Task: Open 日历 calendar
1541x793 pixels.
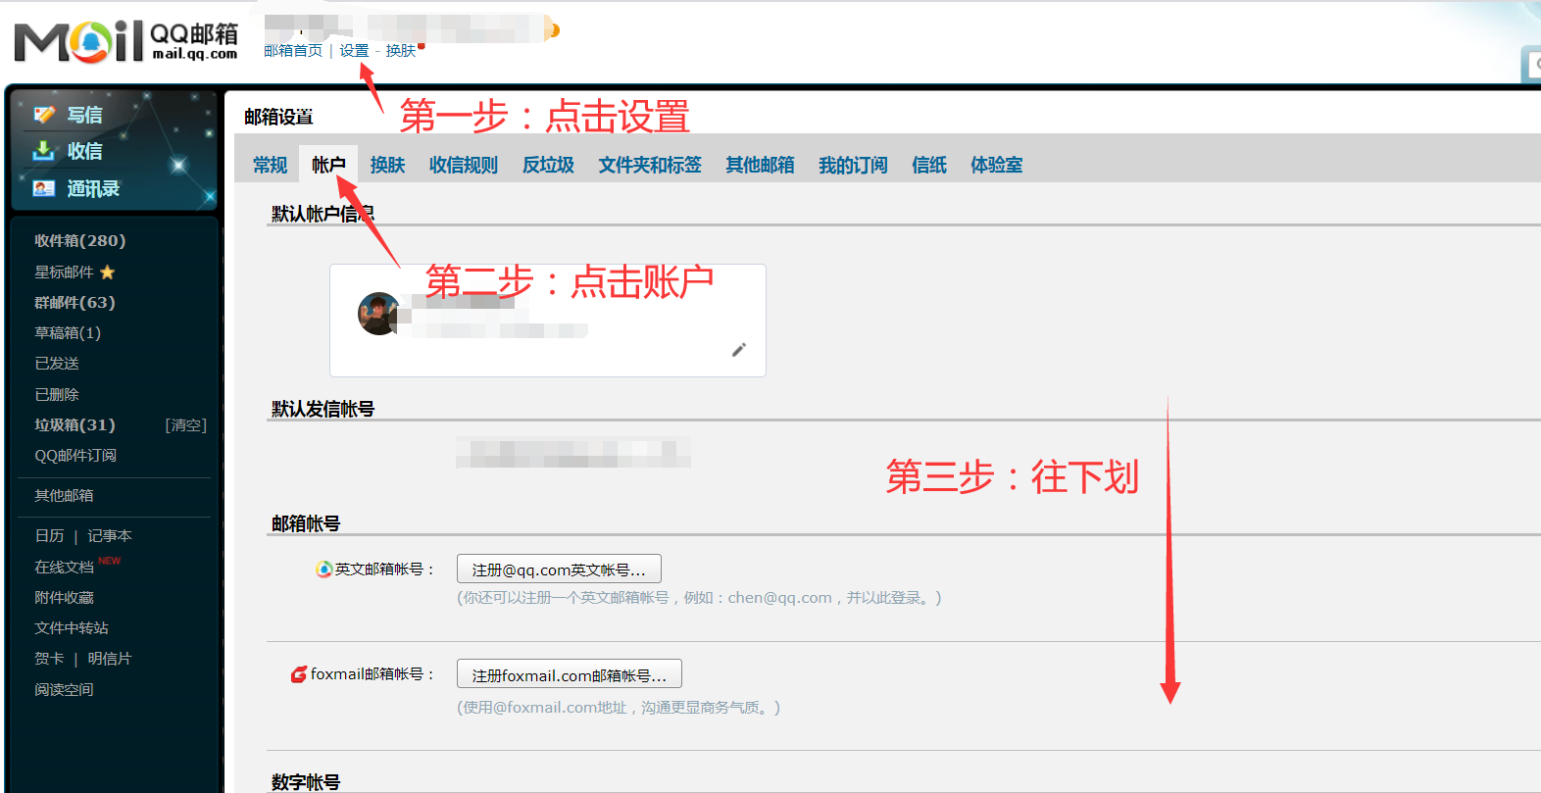Action: [49, 535]
